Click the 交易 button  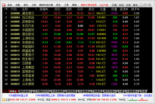coord(128,5)
